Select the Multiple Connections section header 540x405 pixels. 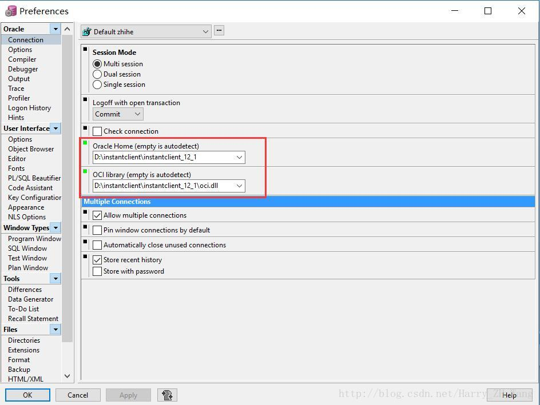click(308, 202)
